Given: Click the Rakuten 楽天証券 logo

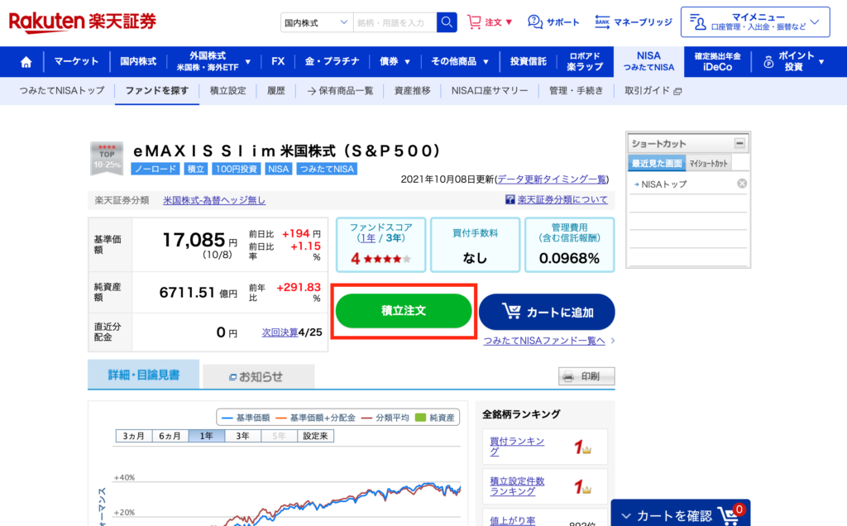Looking at the screenshot, I should [83, 22].
